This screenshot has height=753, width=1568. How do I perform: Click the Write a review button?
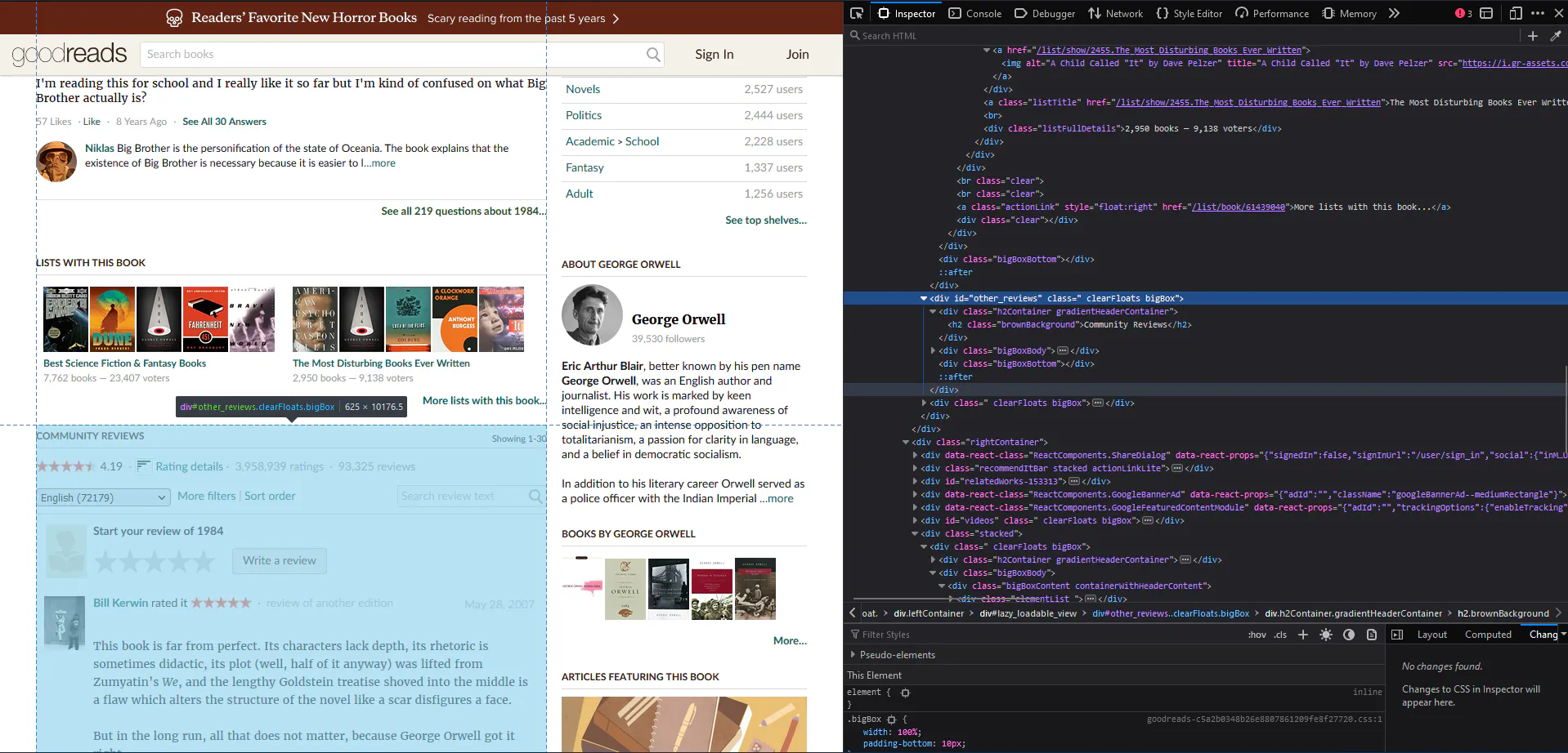click(279, 560)
